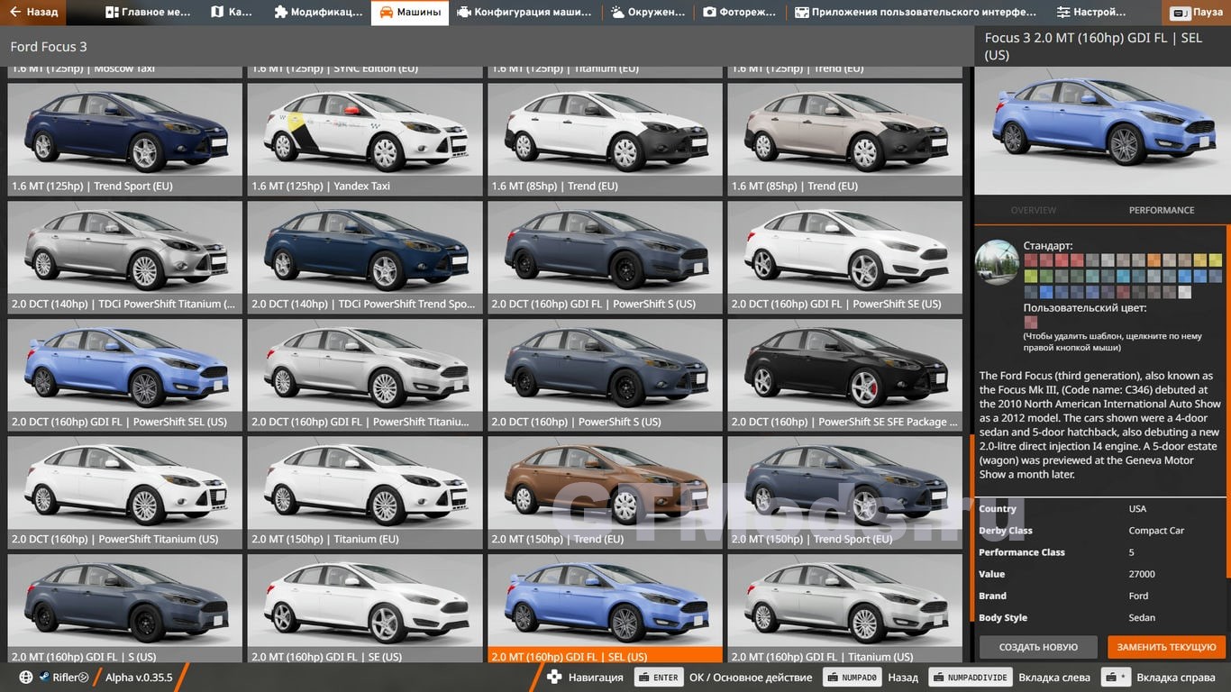Screen dimensions: 1231x692
Task: Select brown 2.0 MT (150hp) Trend (EU)
Action: (605, 493)
